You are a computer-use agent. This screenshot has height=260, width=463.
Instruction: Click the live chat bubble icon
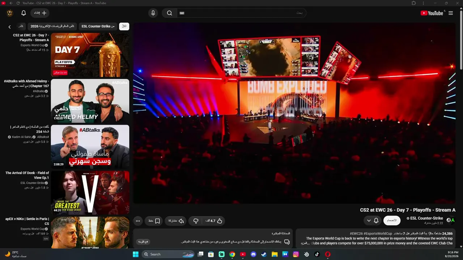click(287, 242)
